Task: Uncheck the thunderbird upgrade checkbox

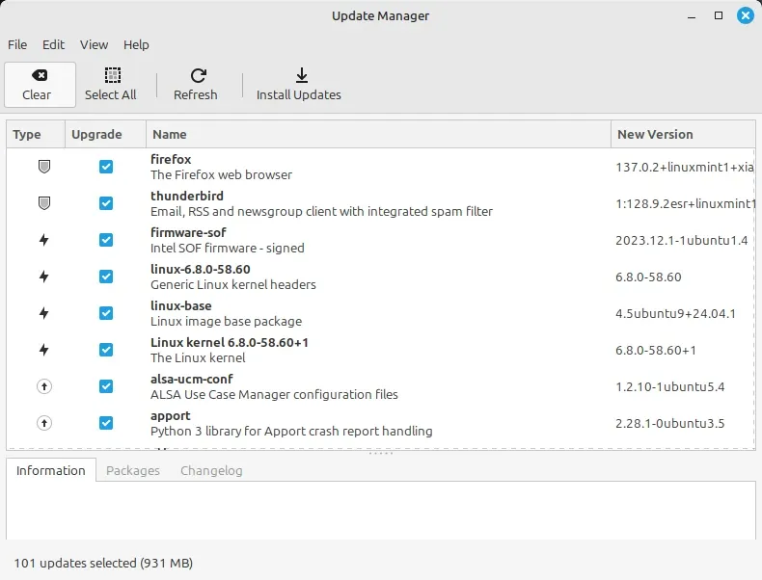Action: [106, 203]
